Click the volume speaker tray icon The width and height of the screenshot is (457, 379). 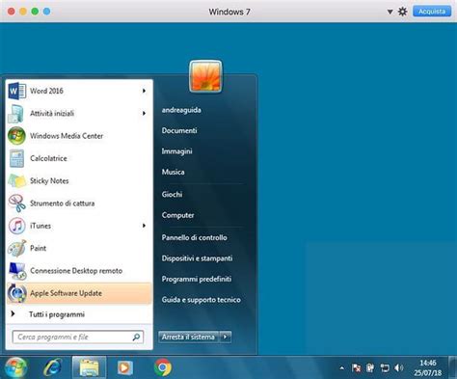point(399,367)
